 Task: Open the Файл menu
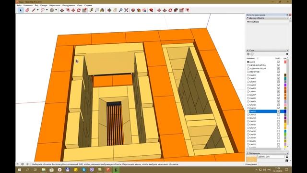(19, 5)
